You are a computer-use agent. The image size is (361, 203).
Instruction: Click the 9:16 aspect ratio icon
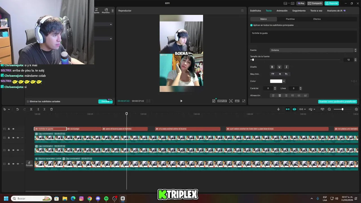pos(237,101)
